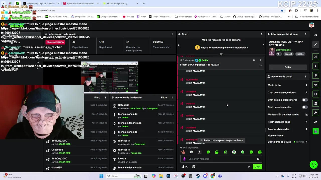Click the purple microphone icon in chat input

pos(184,159)
